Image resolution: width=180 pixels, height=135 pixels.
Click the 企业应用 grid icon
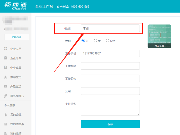click(x=5, y=49)
